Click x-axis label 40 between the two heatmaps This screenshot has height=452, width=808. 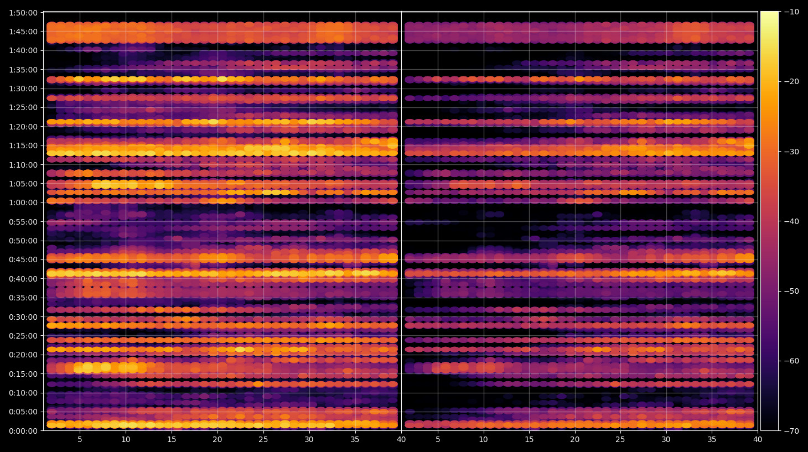tap(401, 440)
